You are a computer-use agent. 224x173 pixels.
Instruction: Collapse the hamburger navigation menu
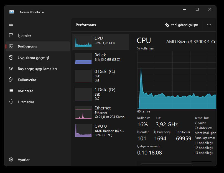click(11, 24)
